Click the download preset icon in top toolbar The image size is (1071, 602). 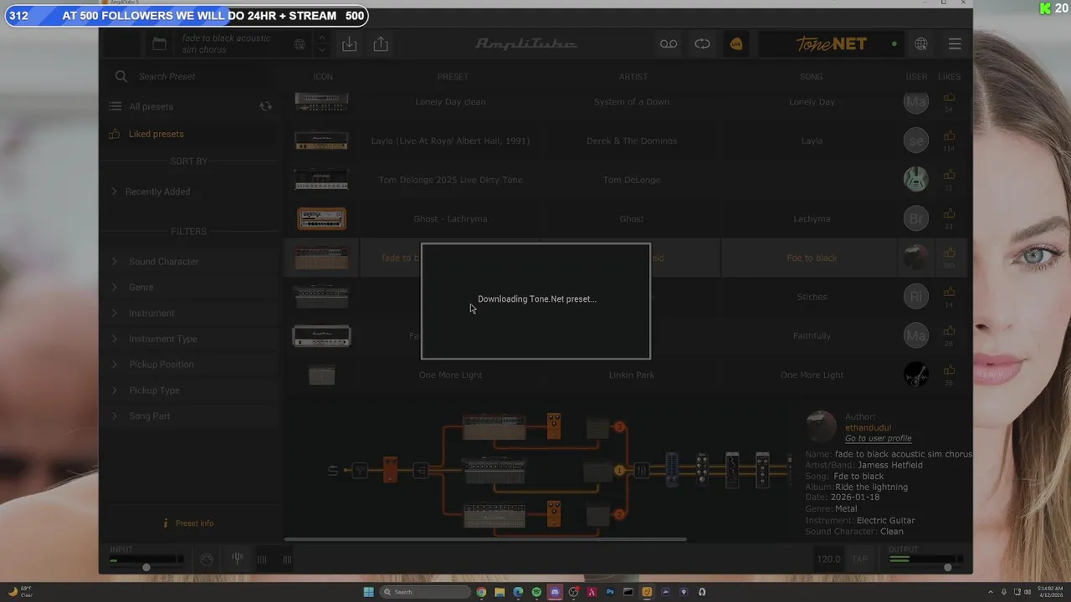[x=349, y=44]
